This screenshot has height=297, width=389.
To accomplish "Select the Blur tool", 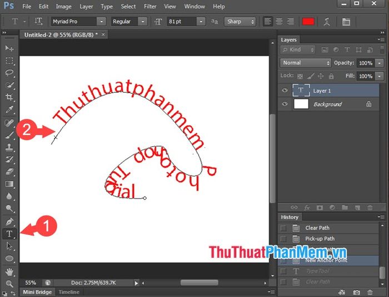I will click(x=9, y=196).
